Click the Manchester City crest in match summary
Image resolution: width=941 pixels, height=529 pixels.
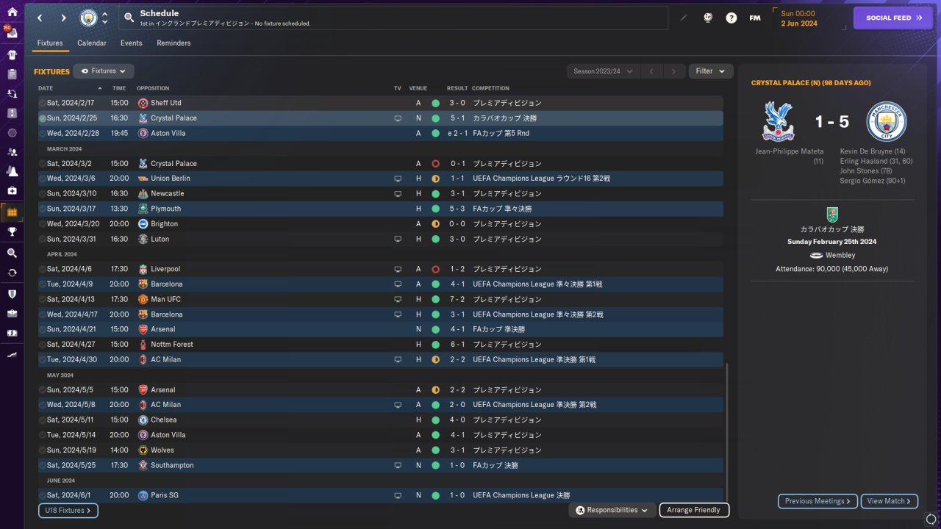pos(887,121)
